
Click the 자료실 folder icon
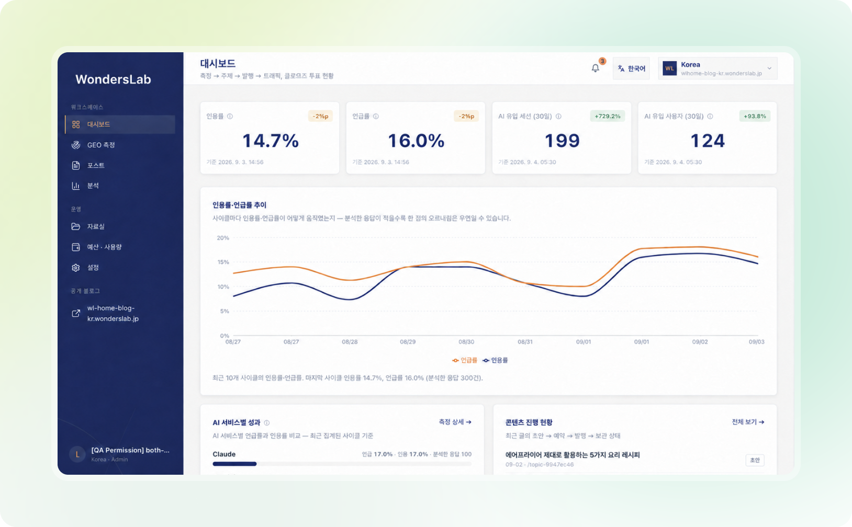76,226
